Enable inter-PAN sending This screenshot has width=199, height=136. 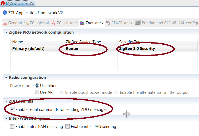(68, 127)
